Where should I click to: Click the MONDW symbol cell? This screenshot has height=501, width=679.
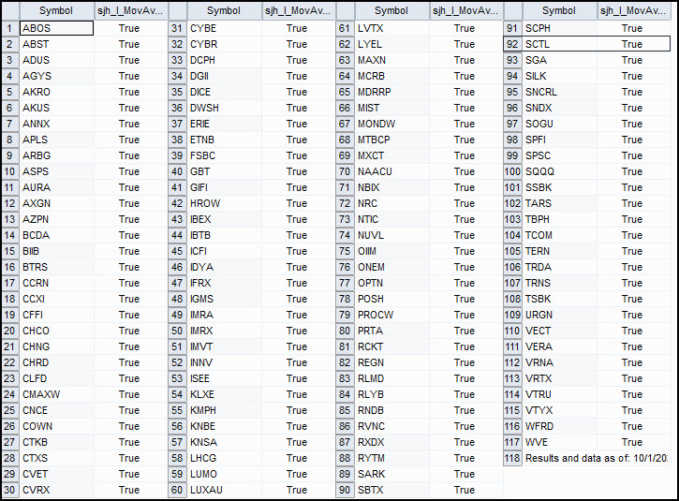[391, 124]
